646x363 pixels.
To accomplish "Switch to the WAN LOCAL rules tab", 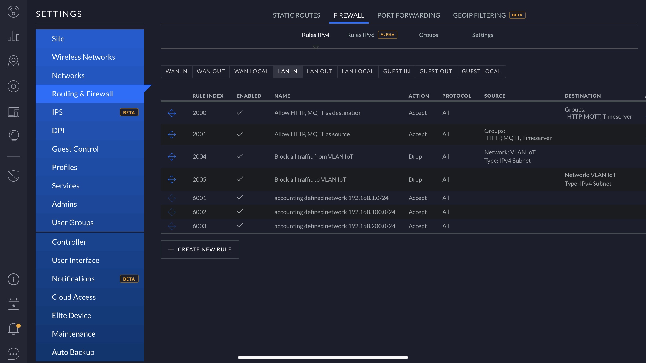I will [251, 71].
